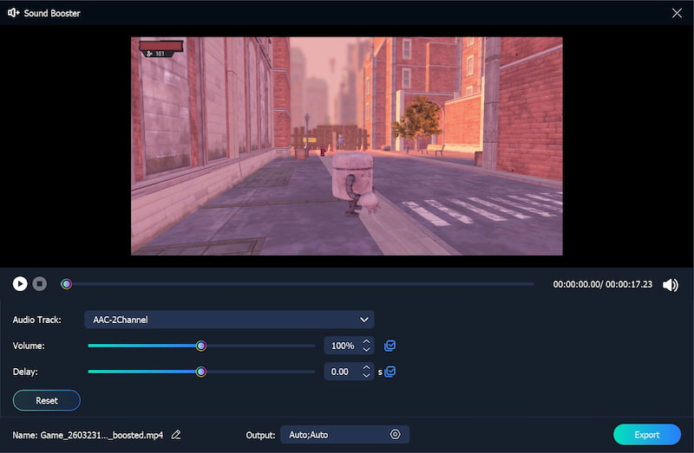
Task: Mute audio with the speaker icon
Action: click(670, 285)
